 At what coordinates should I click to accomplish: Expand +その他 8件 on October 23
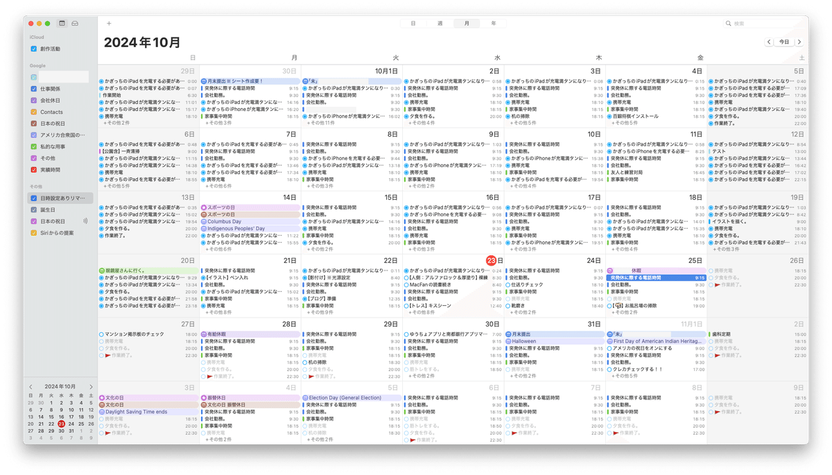[x=420, y=313]
